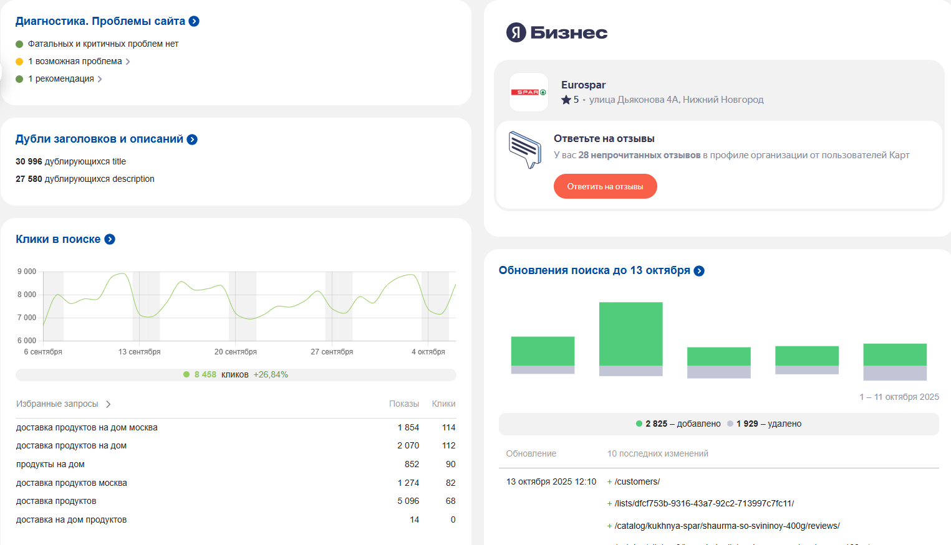Screen dimensions: 951x545
Task: Toggle the удалено legend gray dot
Action: (730, 424)
